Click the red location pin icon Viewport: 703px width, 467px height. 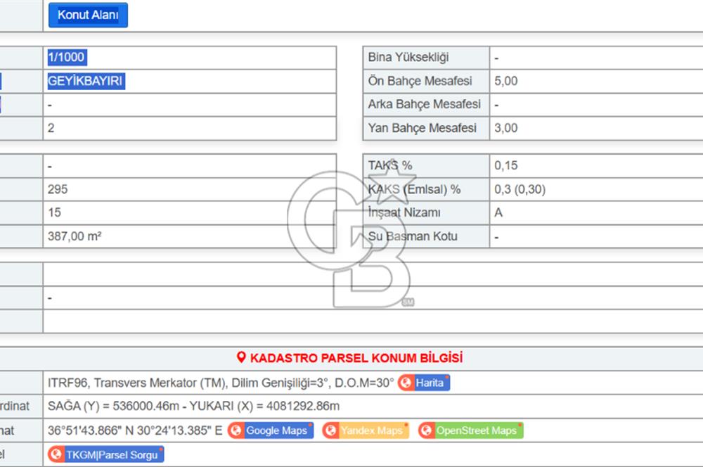(241, 358)
